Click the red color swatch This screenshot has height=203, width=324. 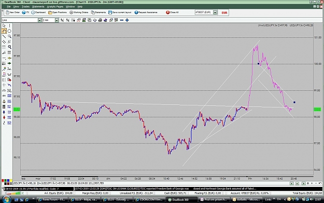point(3,181)
